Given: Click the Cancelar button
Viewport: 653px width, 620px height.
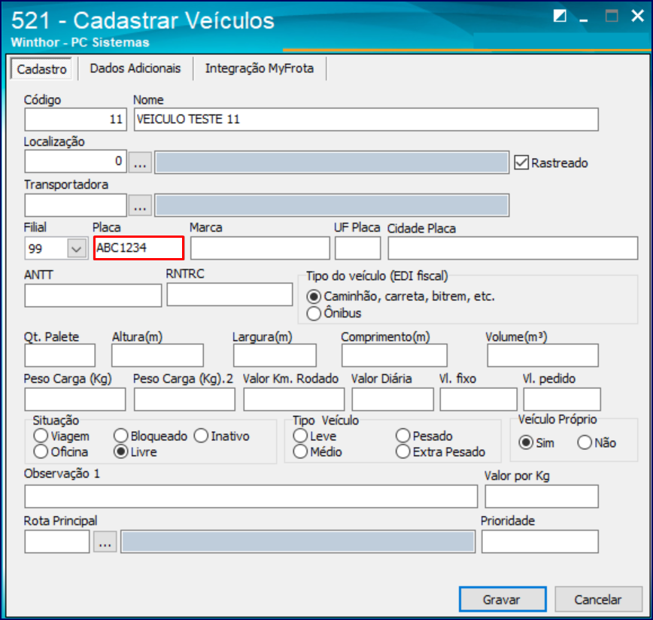Looking at the screenshot, I should click(598, 599).
